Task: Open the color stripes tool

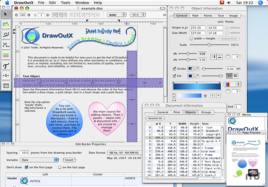Action: [6, 55]
